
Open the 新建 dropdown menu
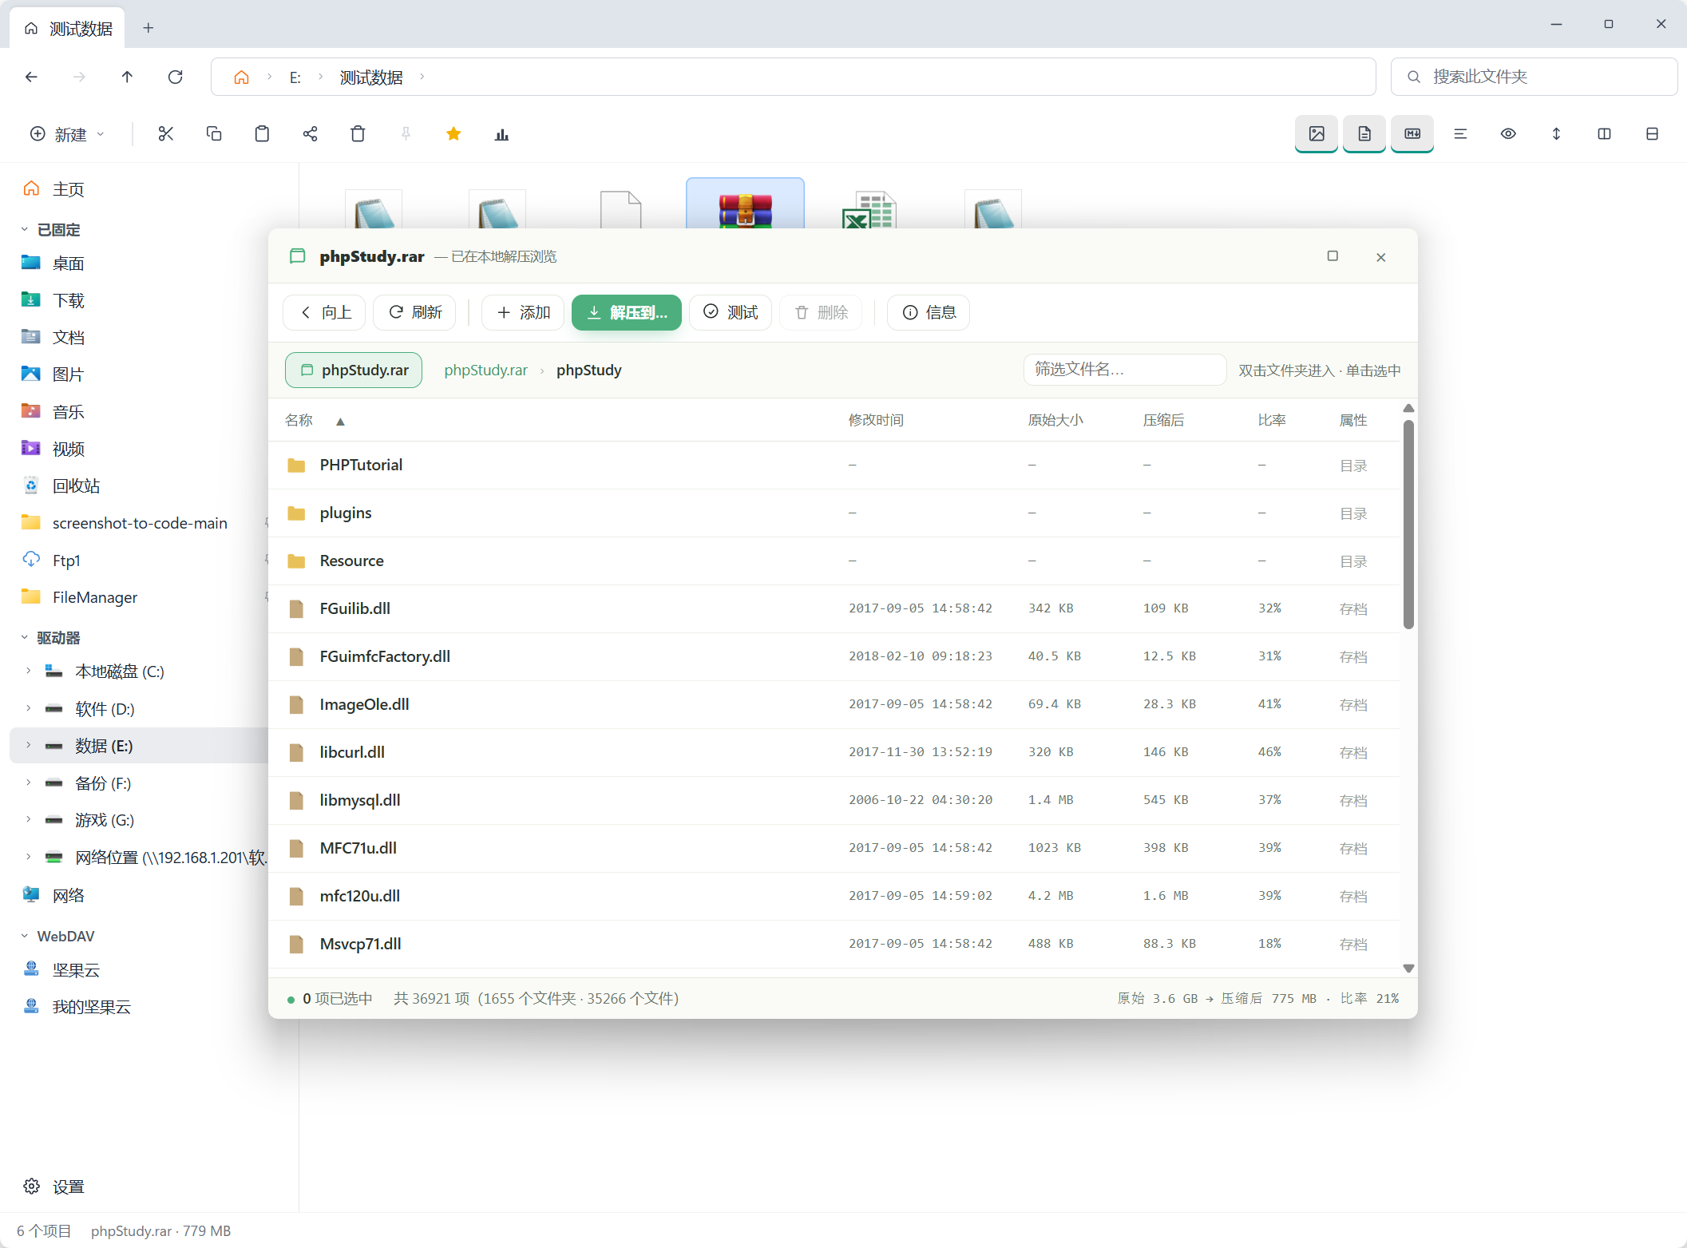pyautogui.click(x=67, y=134)
